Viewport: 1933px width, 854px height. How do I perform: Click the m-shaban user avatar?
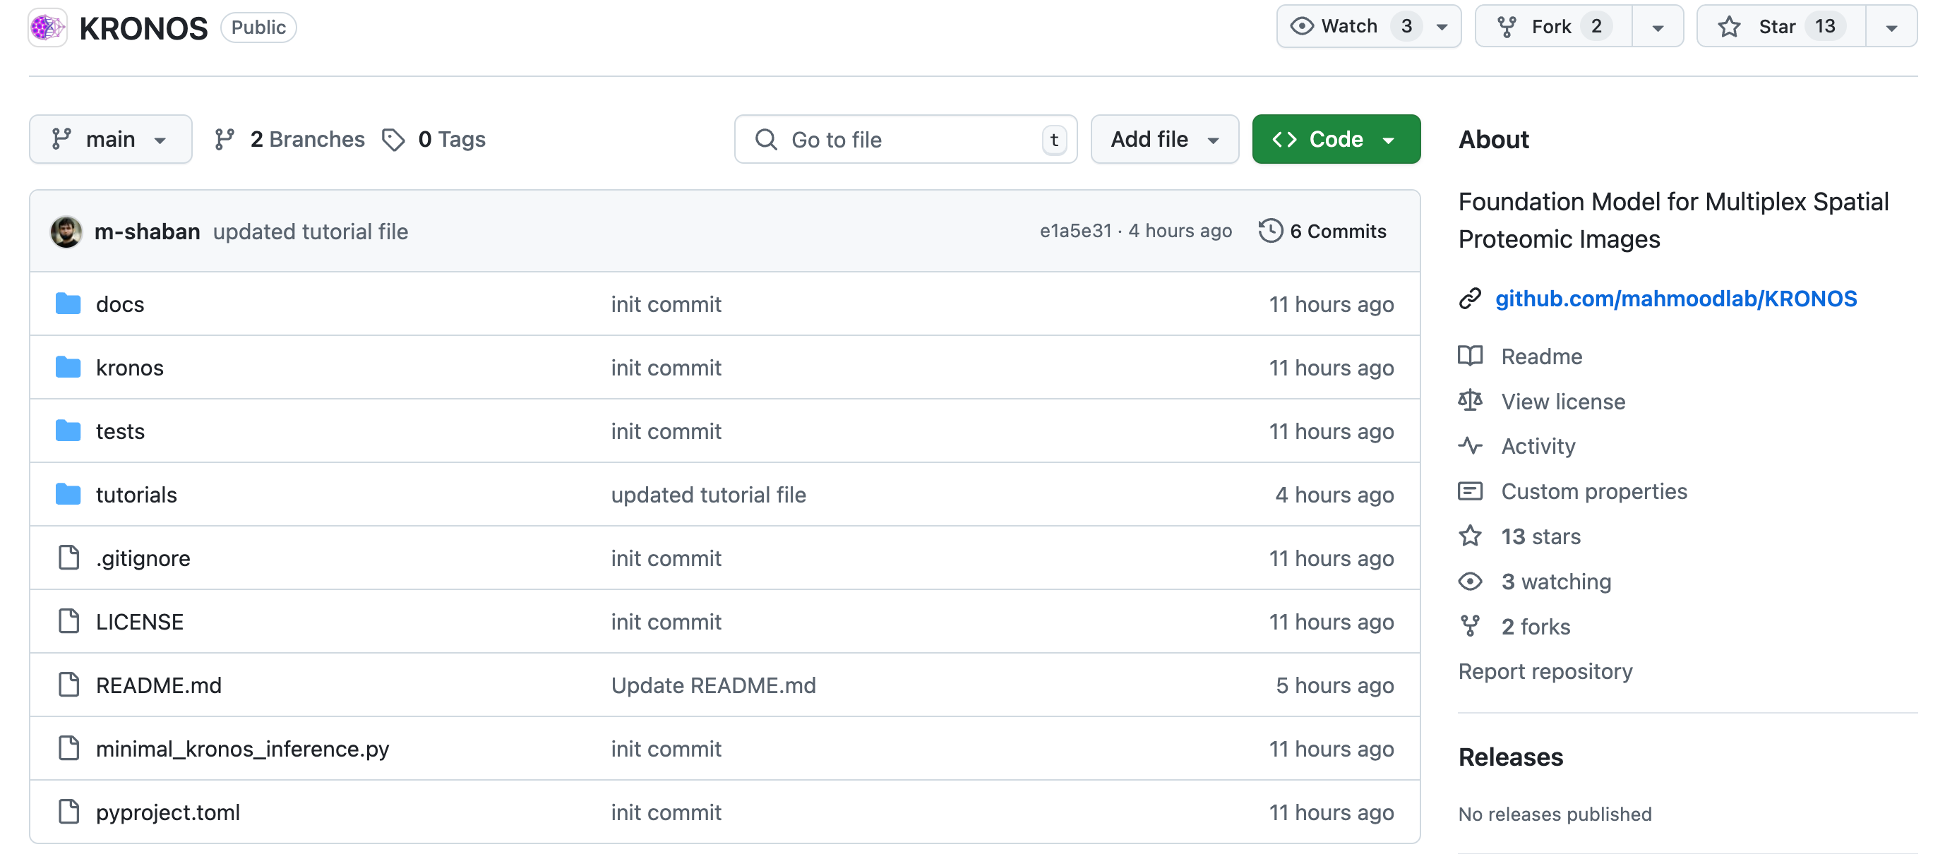(66, 231)
